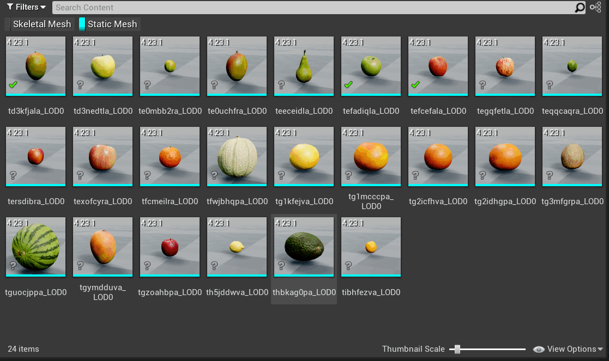Click the tg1mcccpa_LOD0 asset name label

click(x=371, y=201)
